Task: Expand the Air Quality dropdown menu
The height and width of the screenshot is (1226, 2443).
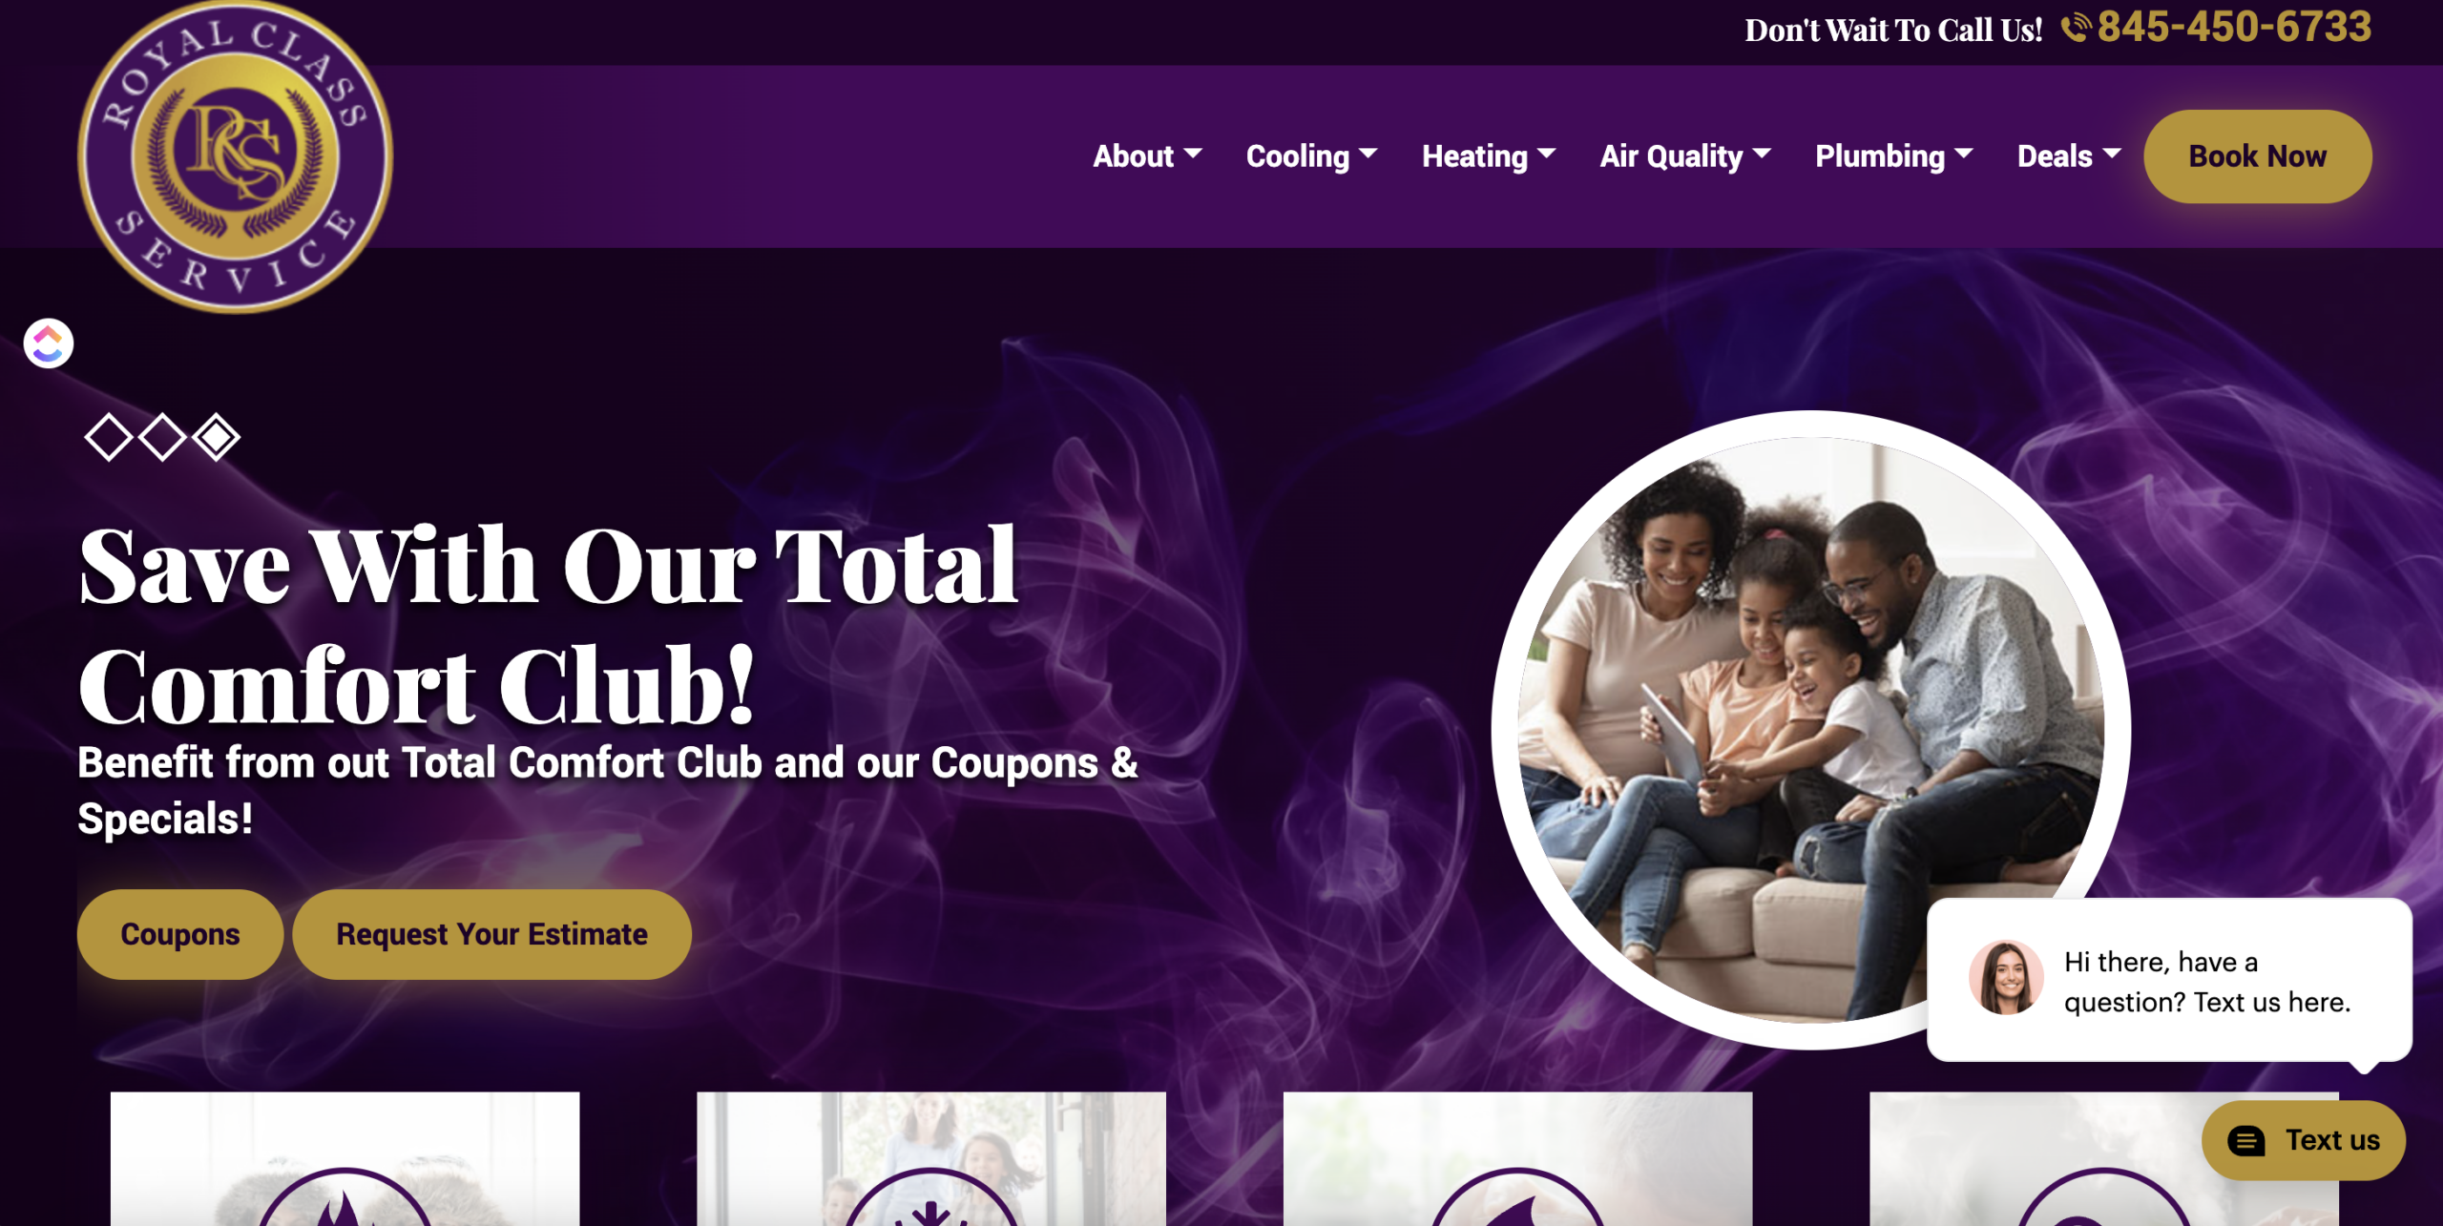Action: (x=1685, y=156)
